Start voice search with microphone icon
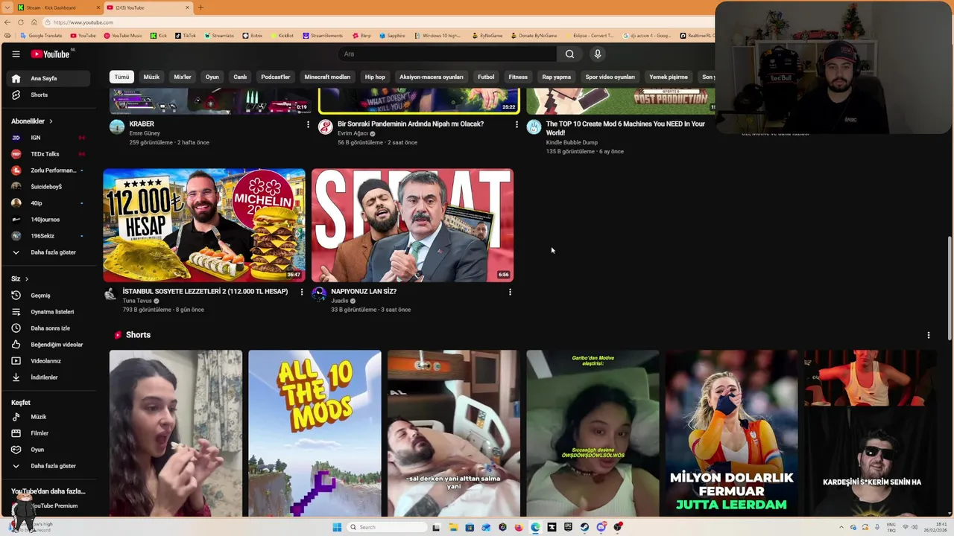The image size is (954, 536). pos(597,54)
